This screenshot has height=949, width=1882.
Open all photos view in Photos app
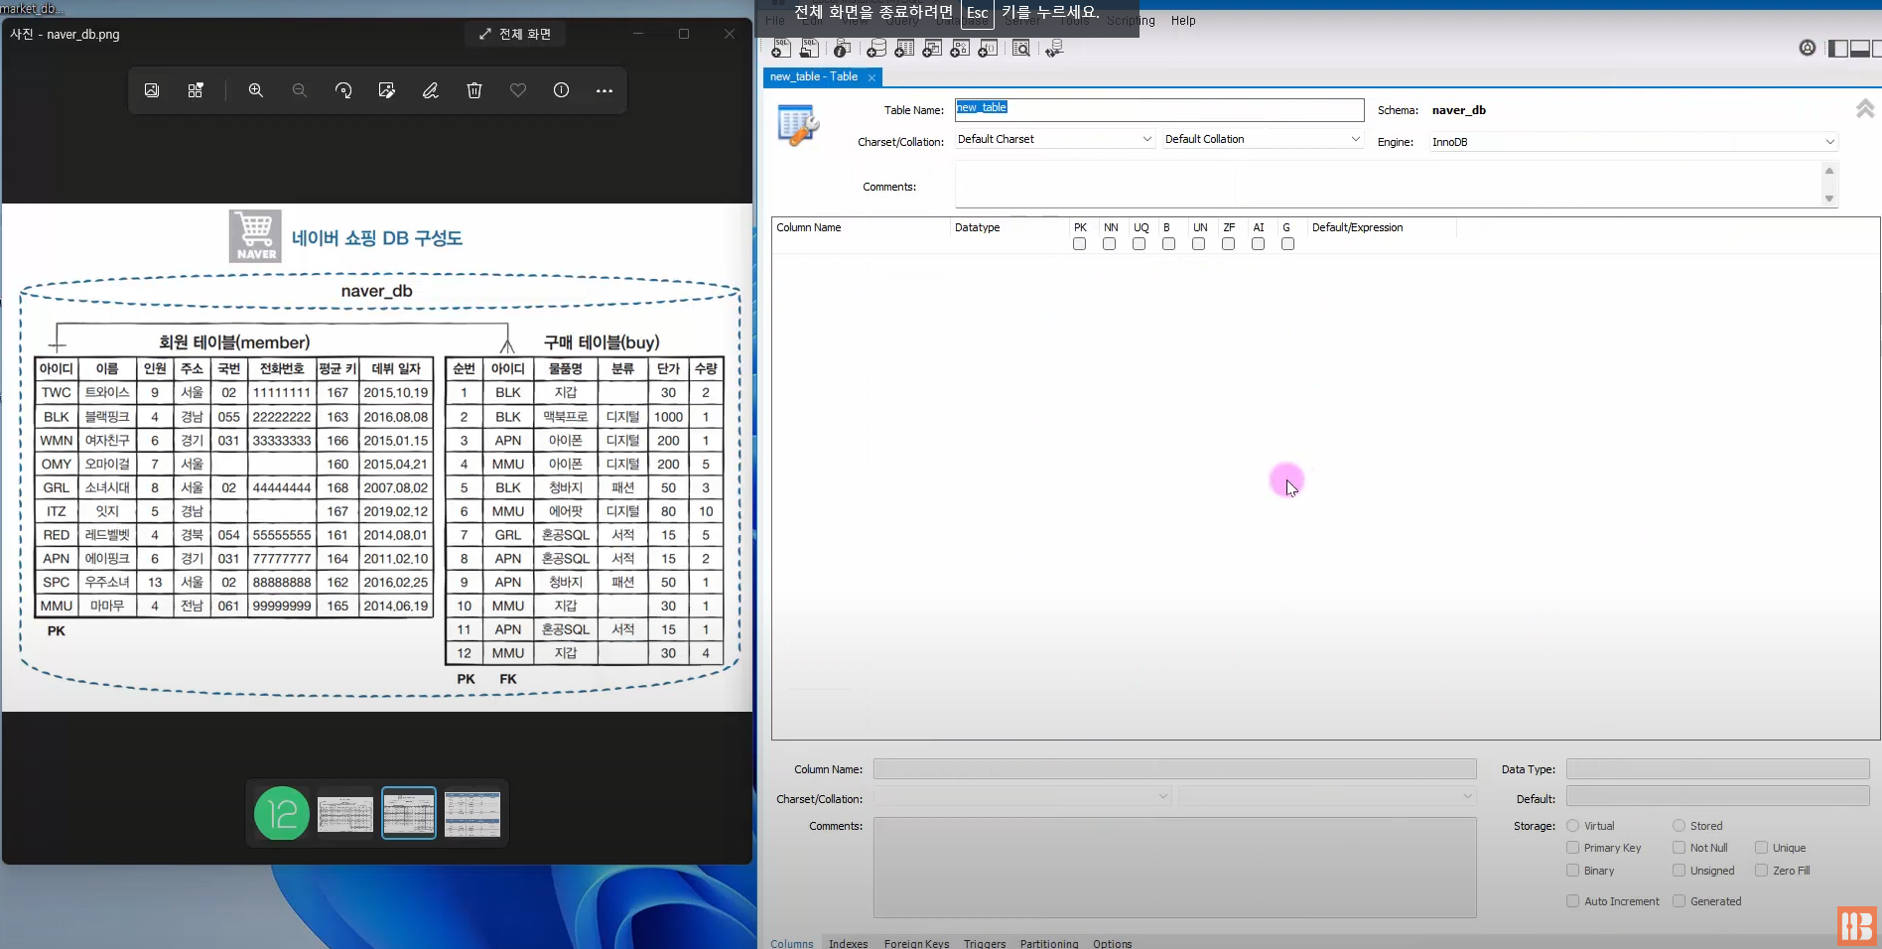coord(152,90)
